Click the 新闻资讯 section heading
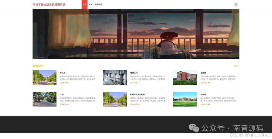This screenshot has width=272, height=139. point(39,66)
